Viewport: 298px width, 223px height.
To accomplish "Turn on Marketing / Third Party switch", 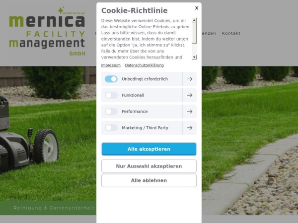I will click(x=111, y=128).
